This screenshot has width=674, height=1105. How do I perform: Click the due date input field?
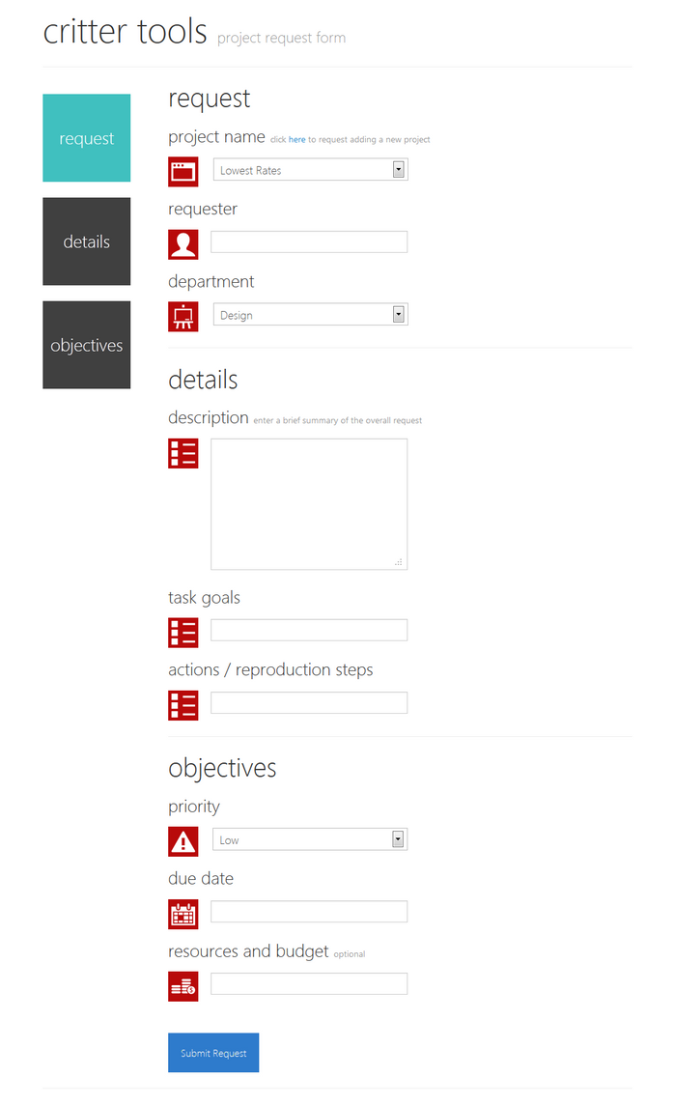tap(309, 911)
